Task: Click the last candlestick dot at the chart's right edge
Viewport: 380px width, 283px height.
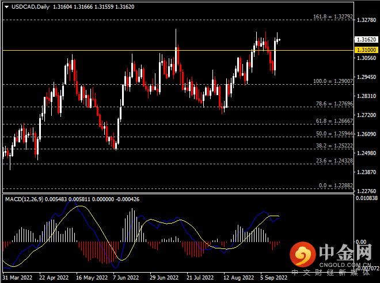Action: coord(280,40)
